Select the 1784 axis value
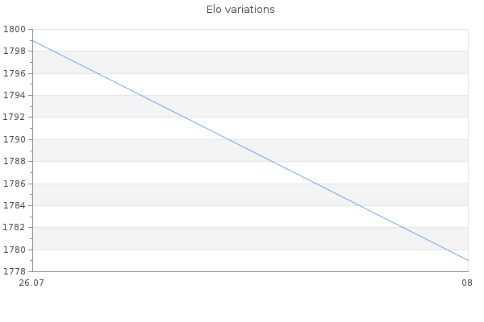Viewport: 484px width, 322px height. [x=15, y=205]
